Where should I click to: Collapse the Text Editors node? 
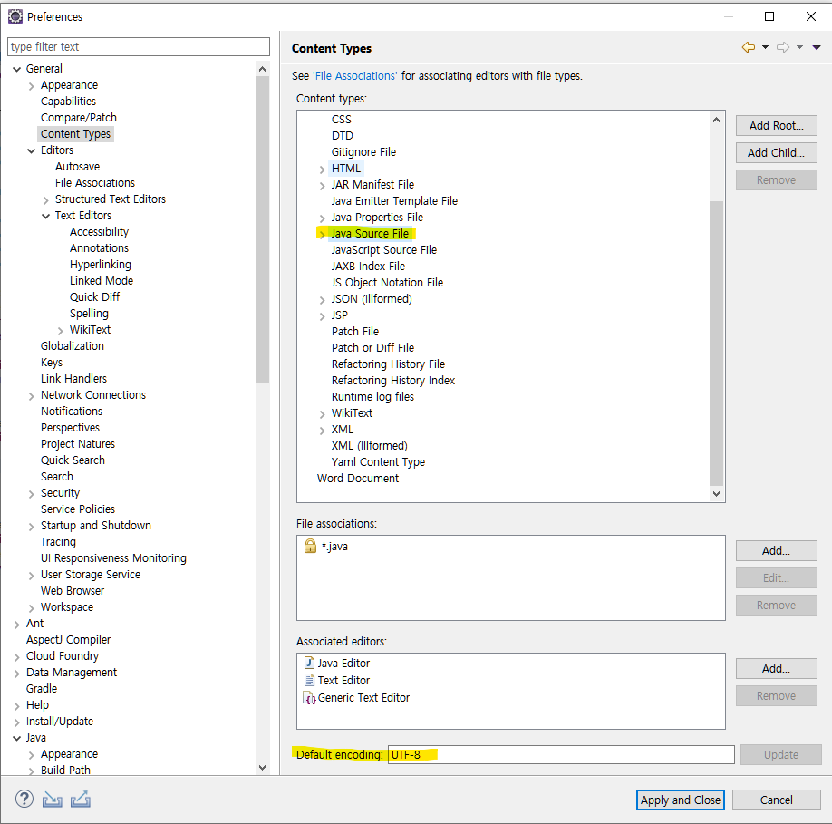point(45,216)
